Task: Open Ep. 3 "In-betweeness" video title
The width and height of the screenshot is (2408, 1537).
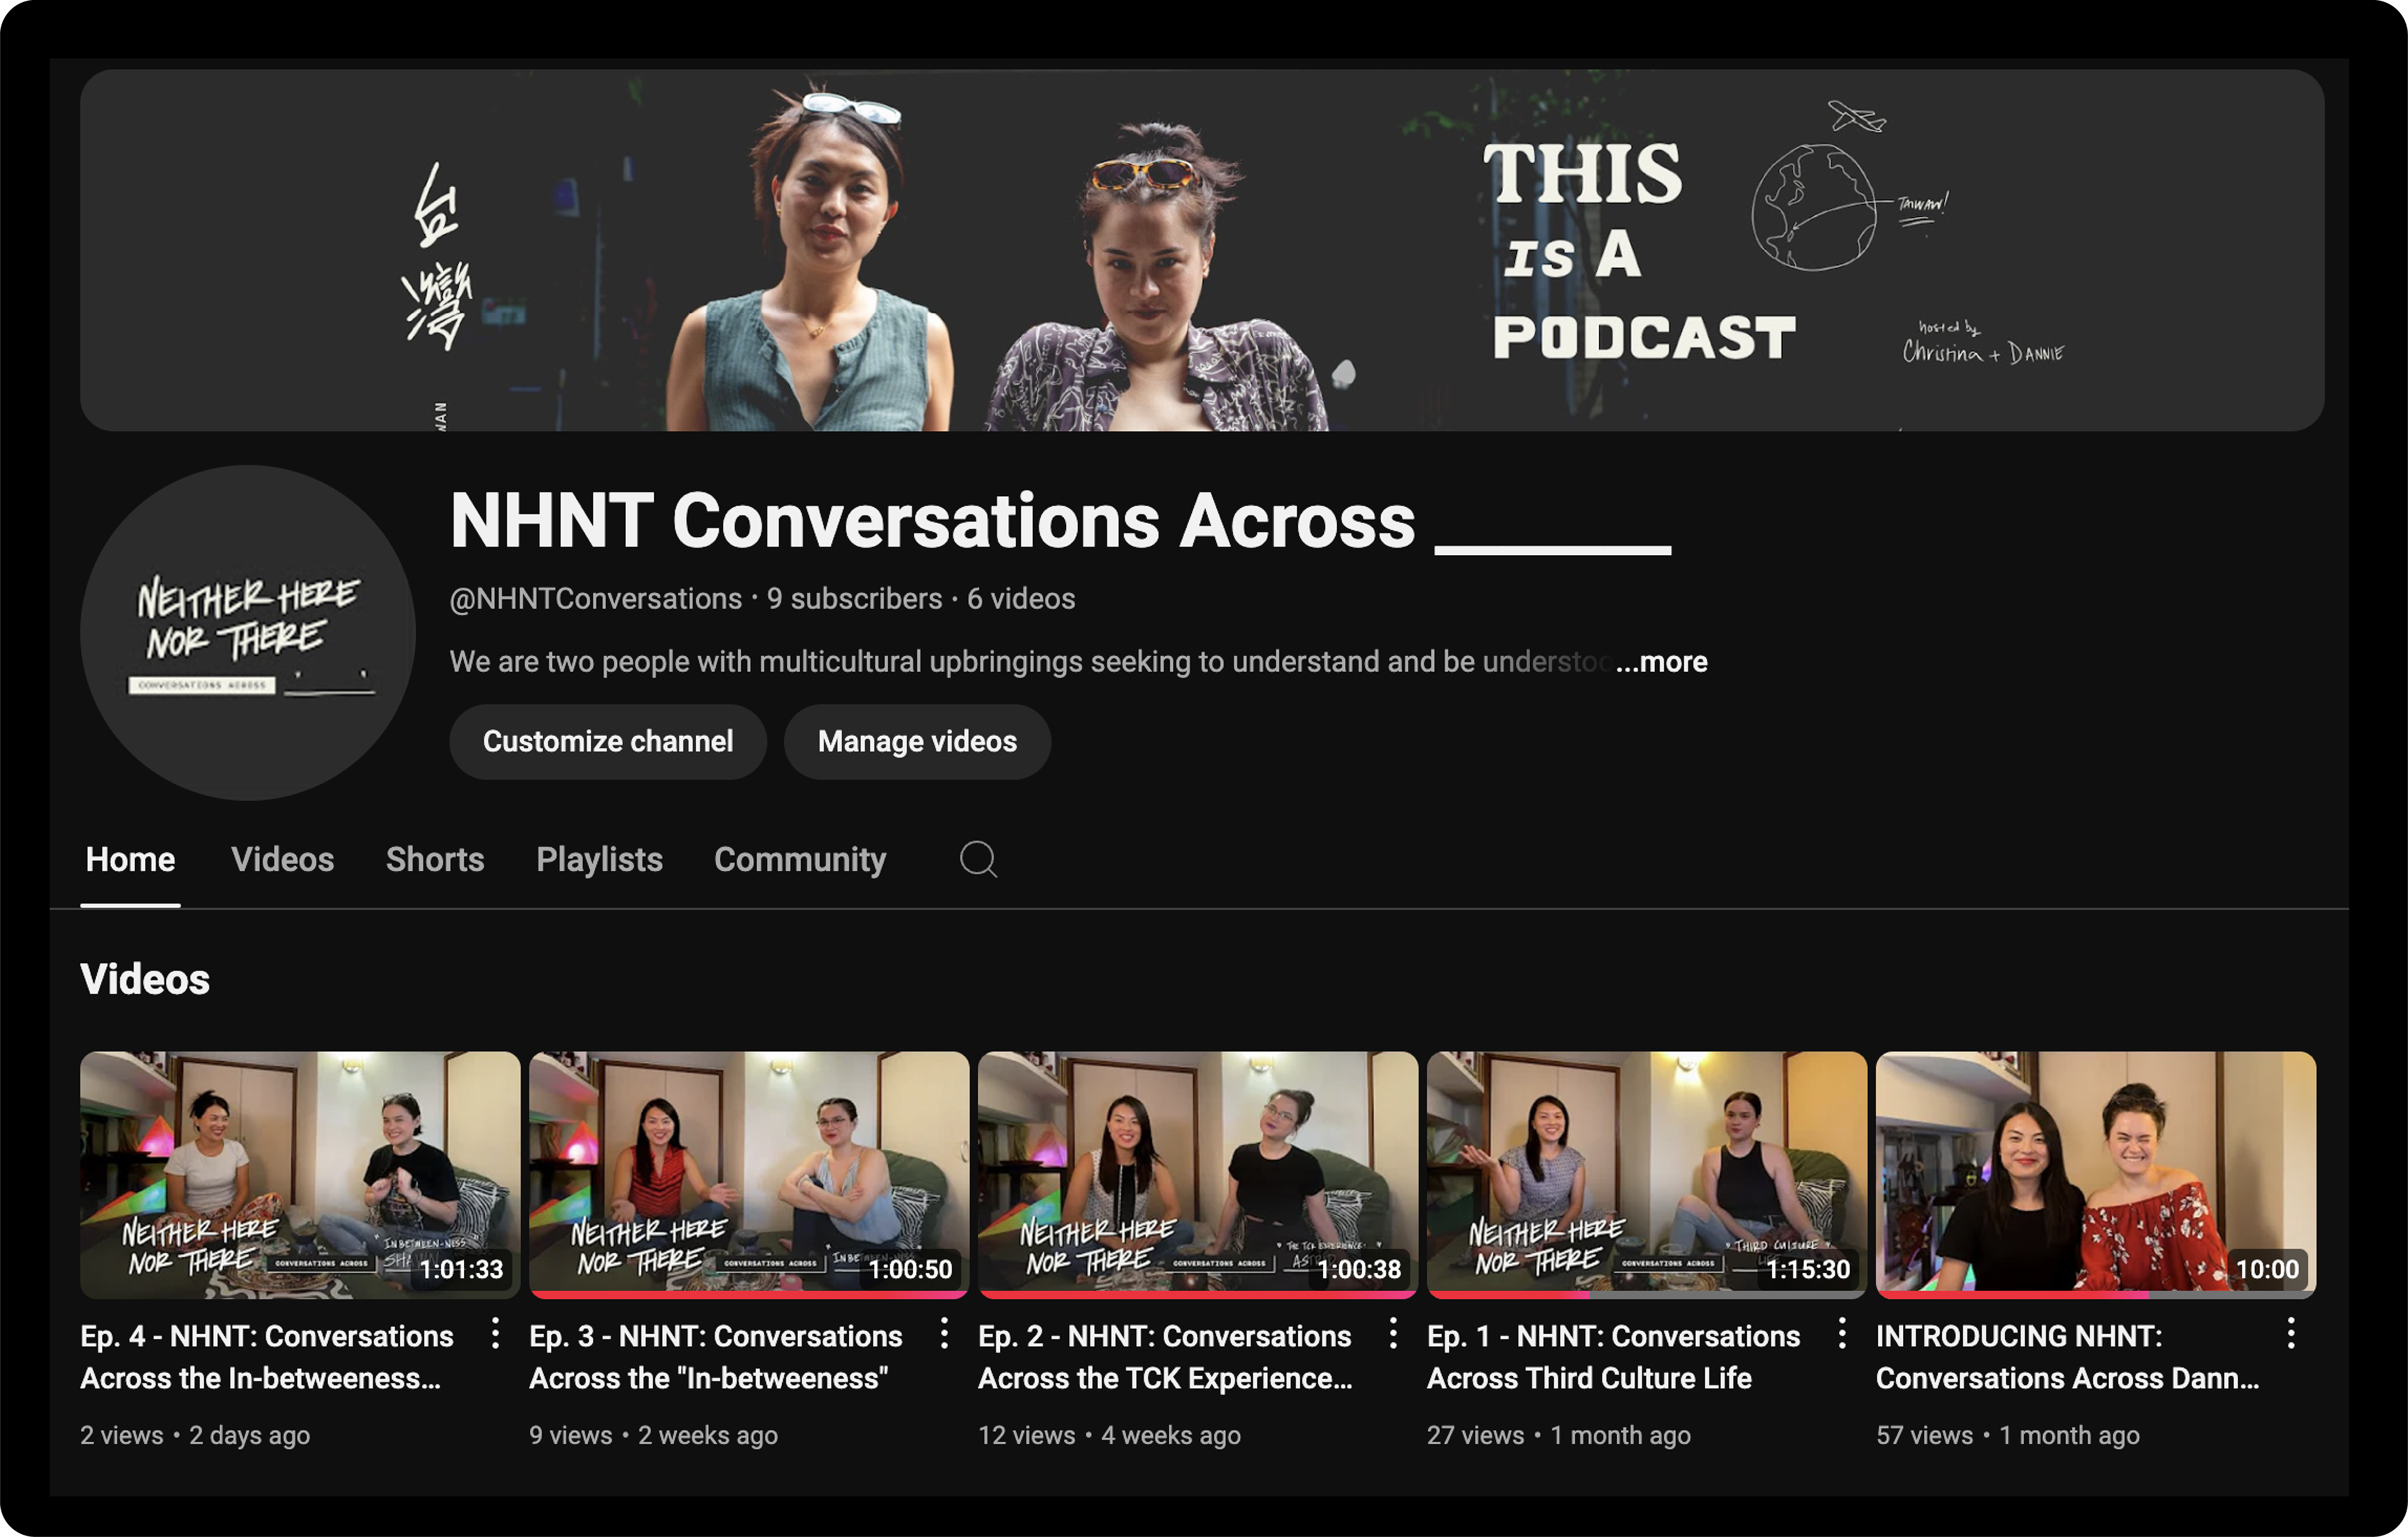Action: (716, 1357)
